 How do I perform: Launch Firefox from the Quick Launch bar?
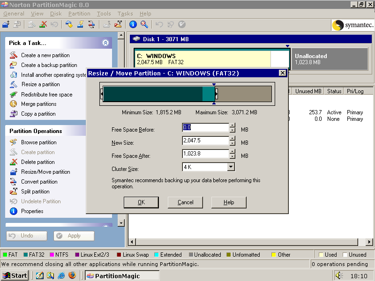point(72,275)
